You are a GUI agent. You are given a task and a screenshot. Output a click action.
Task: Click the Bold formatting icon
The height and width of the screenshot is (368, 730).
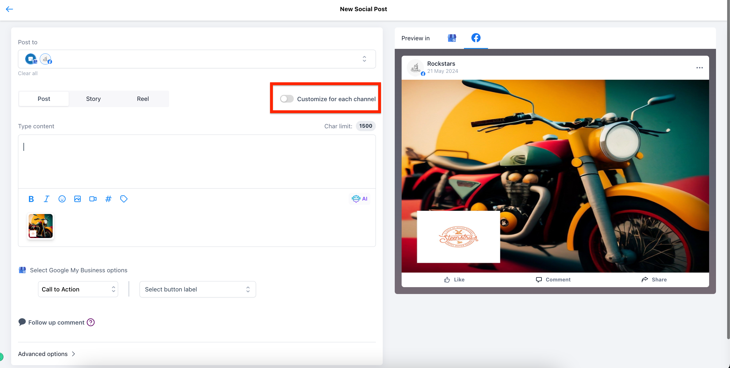(x=31, y=199)
